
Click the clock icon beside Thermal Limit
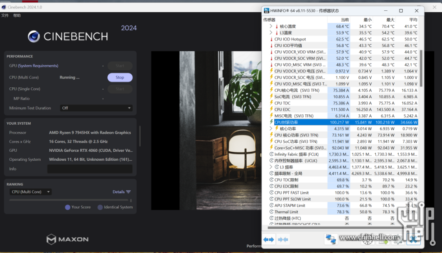point(272,212)
